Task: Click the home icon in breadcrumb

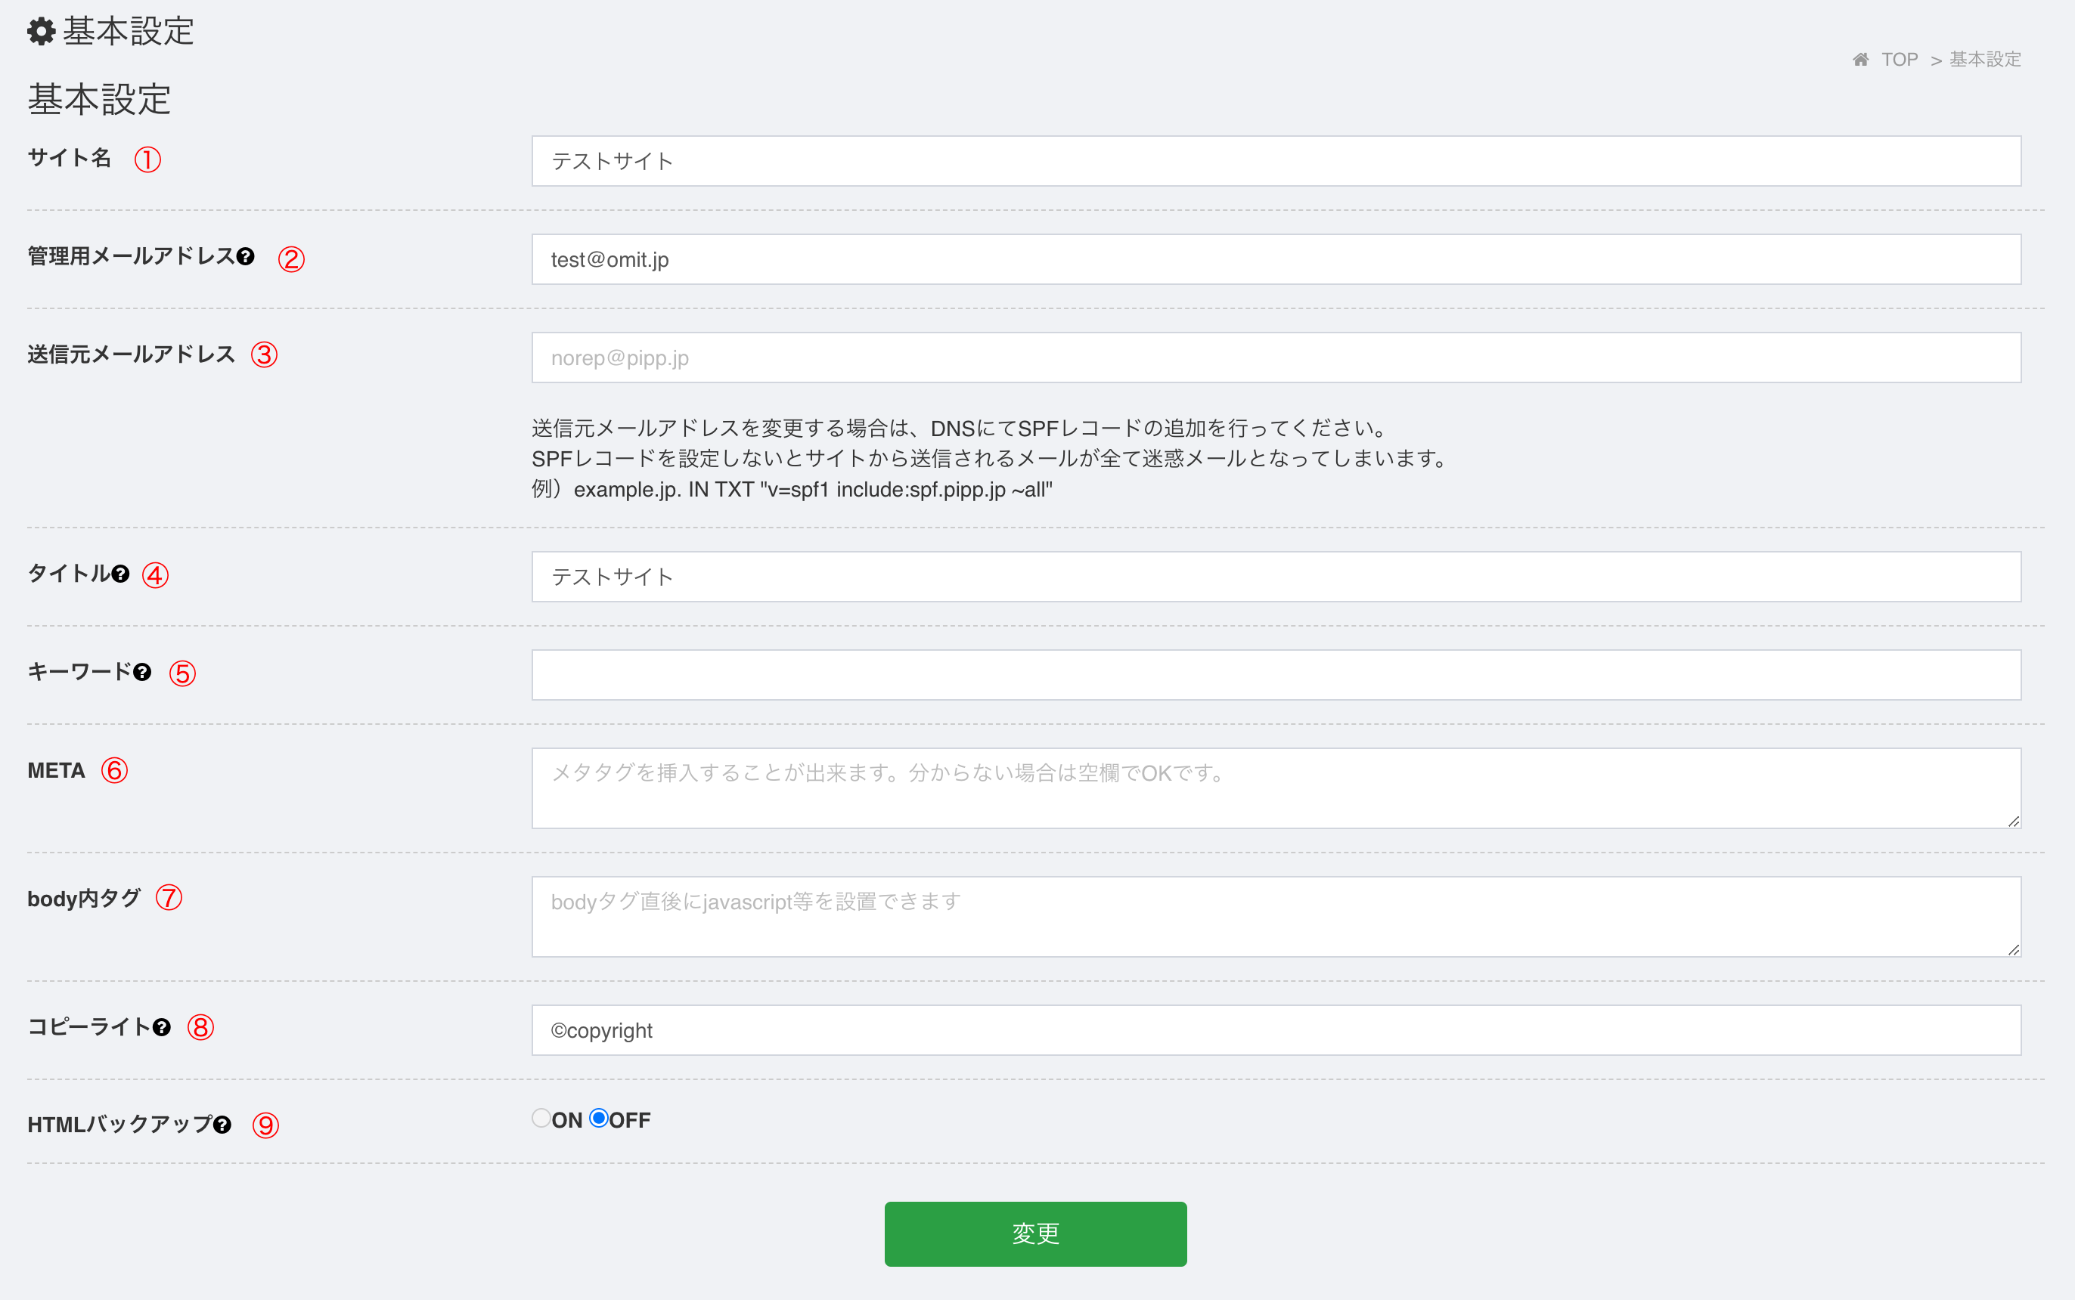Action: tap(1860, 59)
